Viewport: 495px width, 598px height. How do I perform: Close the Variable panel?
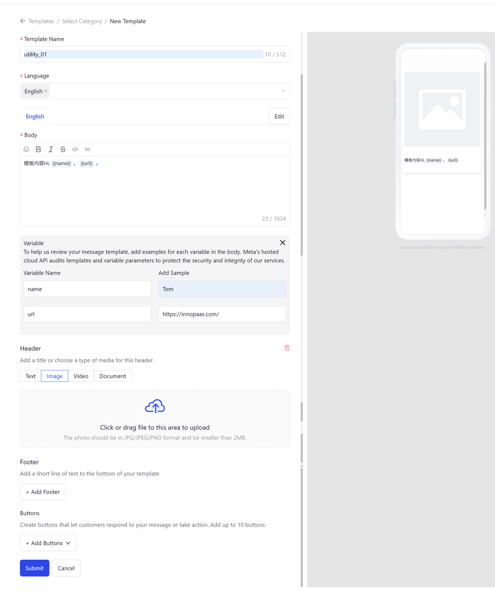click(283, 242)
